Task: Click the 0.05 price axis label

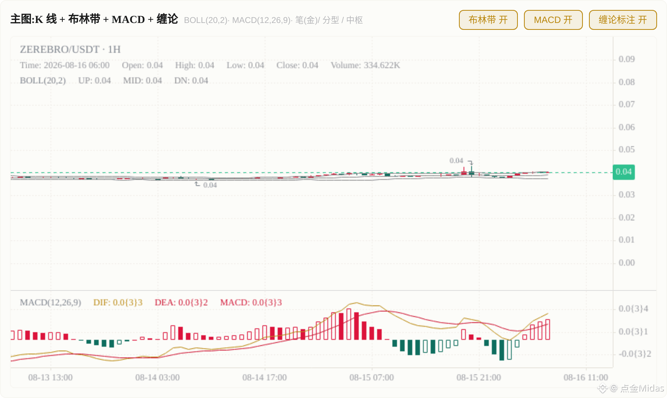Action: pyautogui.click(x=626, y=150)
